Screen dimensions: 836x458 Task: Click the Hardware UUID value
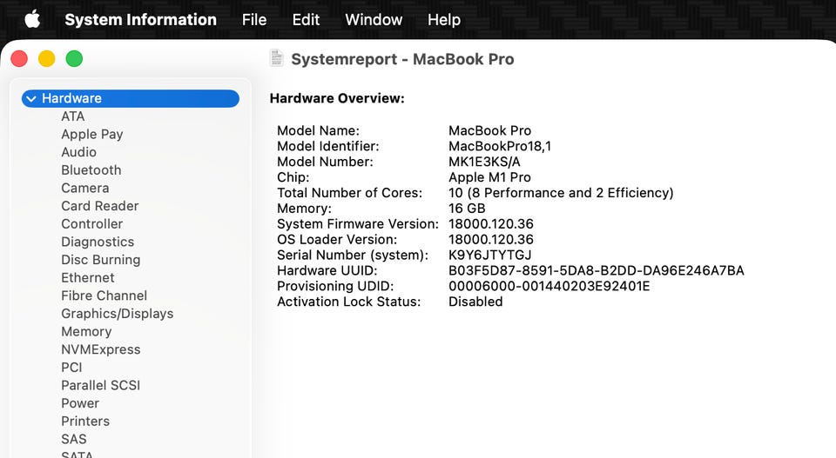(596, 270)
